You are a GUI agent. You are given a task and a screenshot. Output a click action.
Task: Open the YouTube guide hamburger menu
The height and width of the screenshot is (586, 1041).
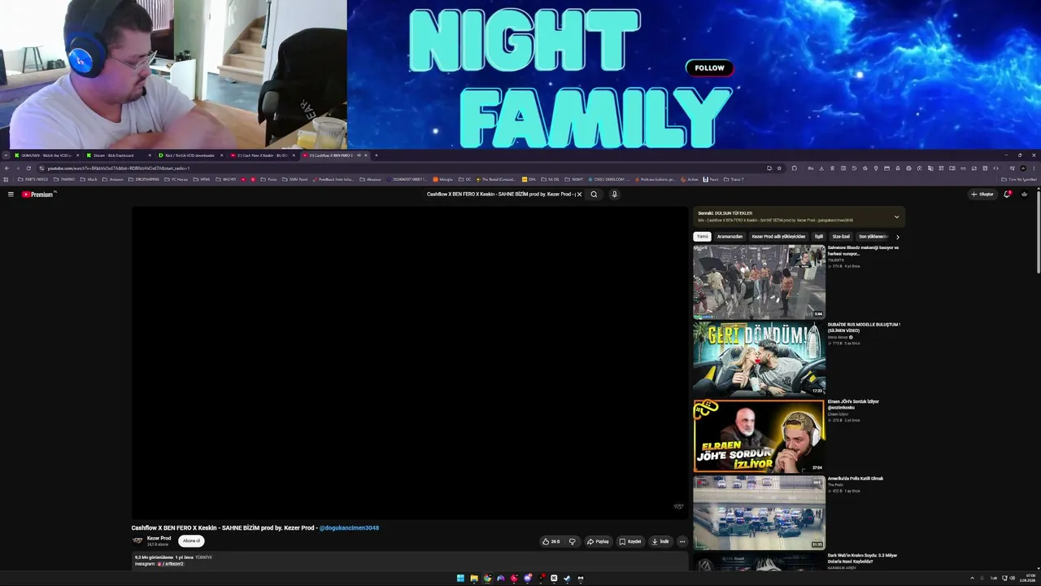[11, 195]
